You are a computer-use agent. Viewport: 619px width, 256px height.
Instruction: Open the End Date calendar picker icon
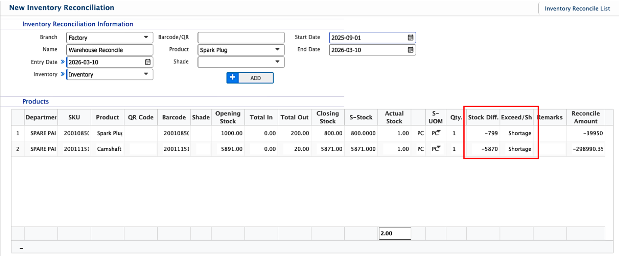click(411, 50)
